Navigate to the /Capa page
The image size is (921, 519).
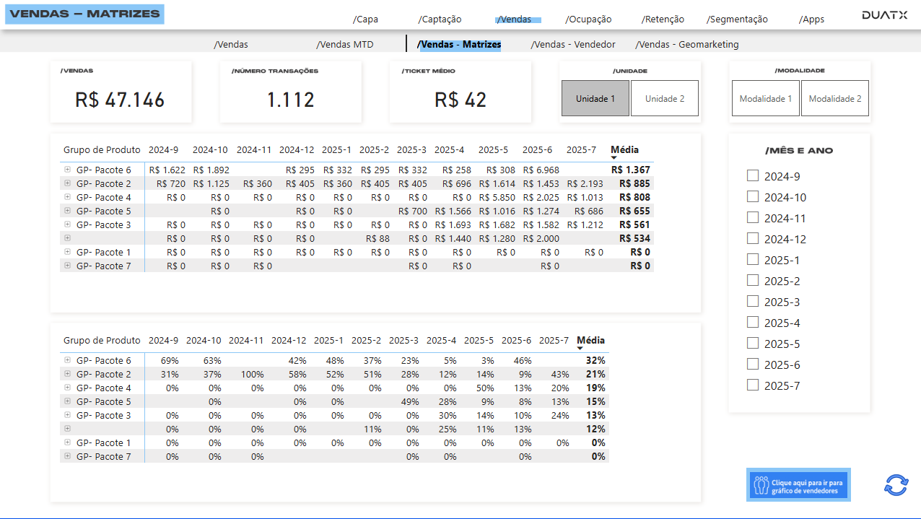[366, 19]
